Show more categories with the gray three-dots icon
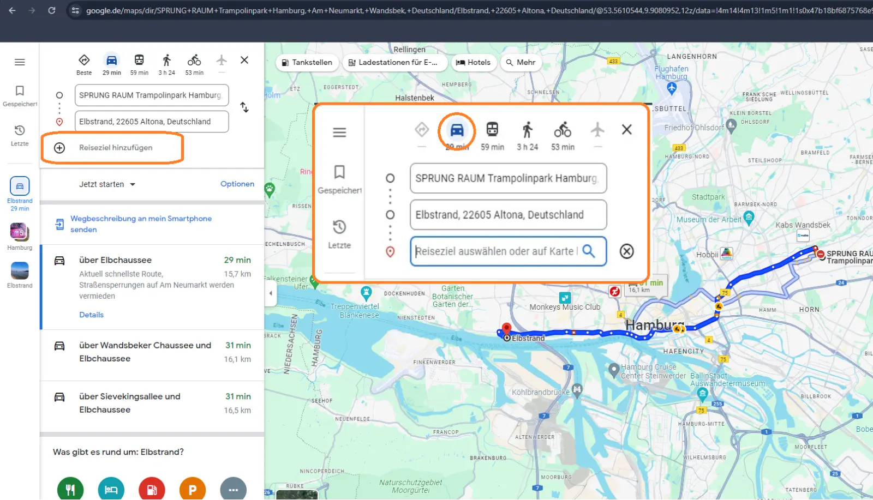Image resolution: width=873 pixels, height=500 pixels. coord(234,490)
